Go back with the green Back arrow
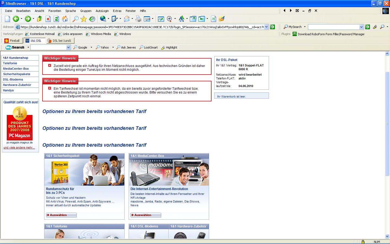This screenshot has width=390, height=244. pos(16,19)
